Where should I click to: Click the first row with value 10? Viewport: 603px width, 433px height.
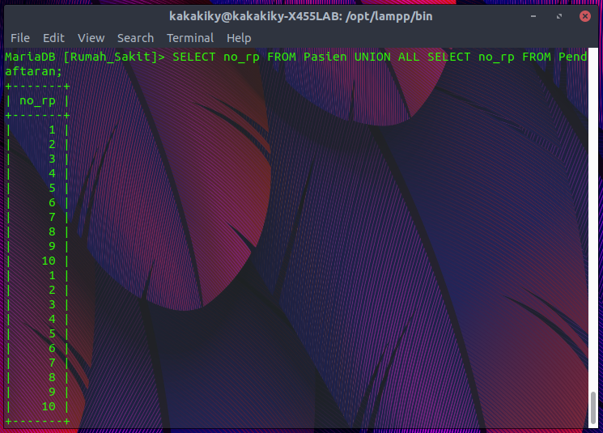(38, 261)
